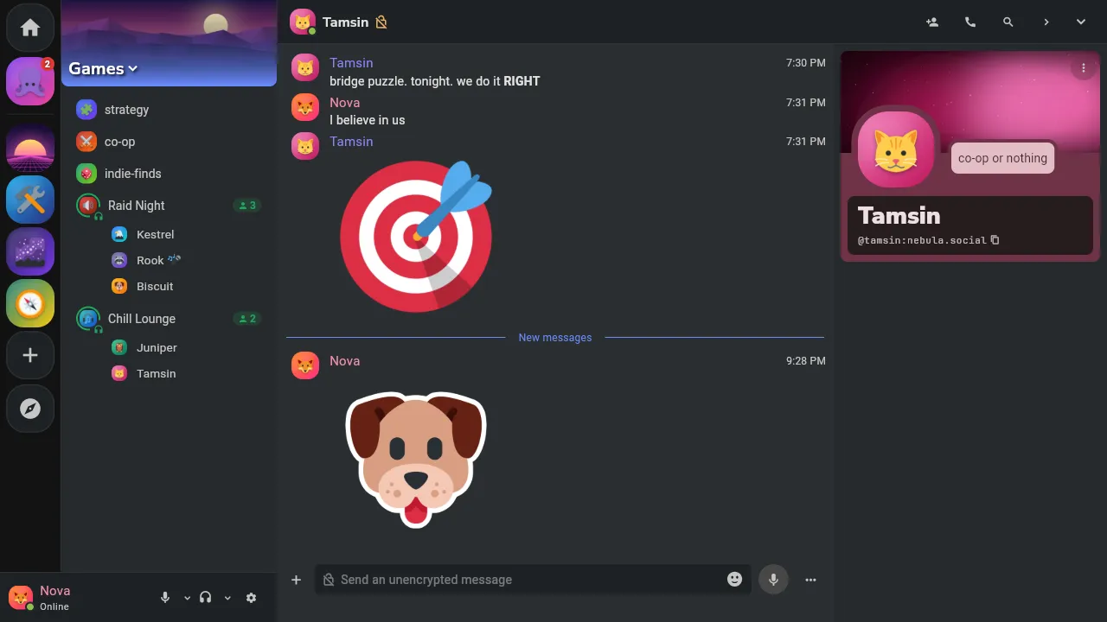Open the octopus space with 2 notifications
Image resolution: width=1107 pixels, height=622 pixels.
pyautogui.click(x=30, y=82)
